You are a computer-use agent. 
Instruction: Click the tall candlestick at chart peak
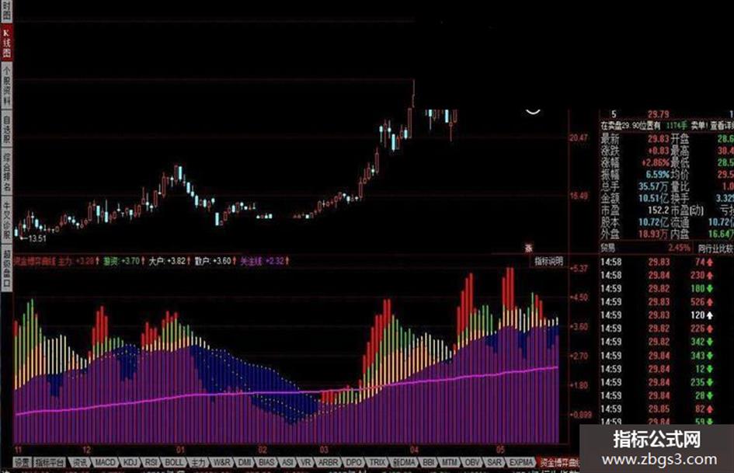pyautogui.click(x=413, y=94)
